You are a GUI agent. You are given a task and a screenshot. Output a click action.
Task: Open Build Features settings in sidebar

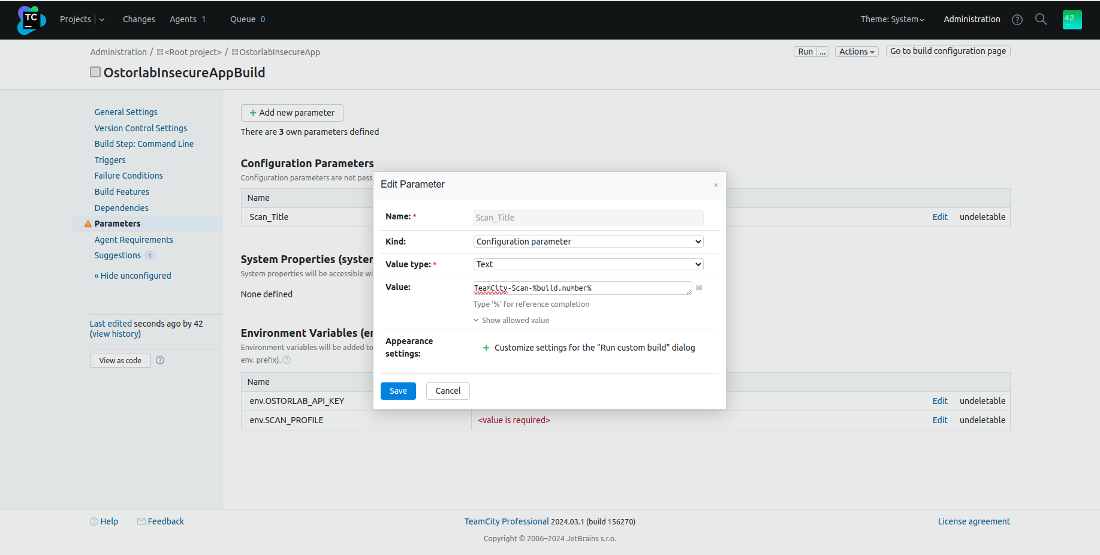click(122, 192)
